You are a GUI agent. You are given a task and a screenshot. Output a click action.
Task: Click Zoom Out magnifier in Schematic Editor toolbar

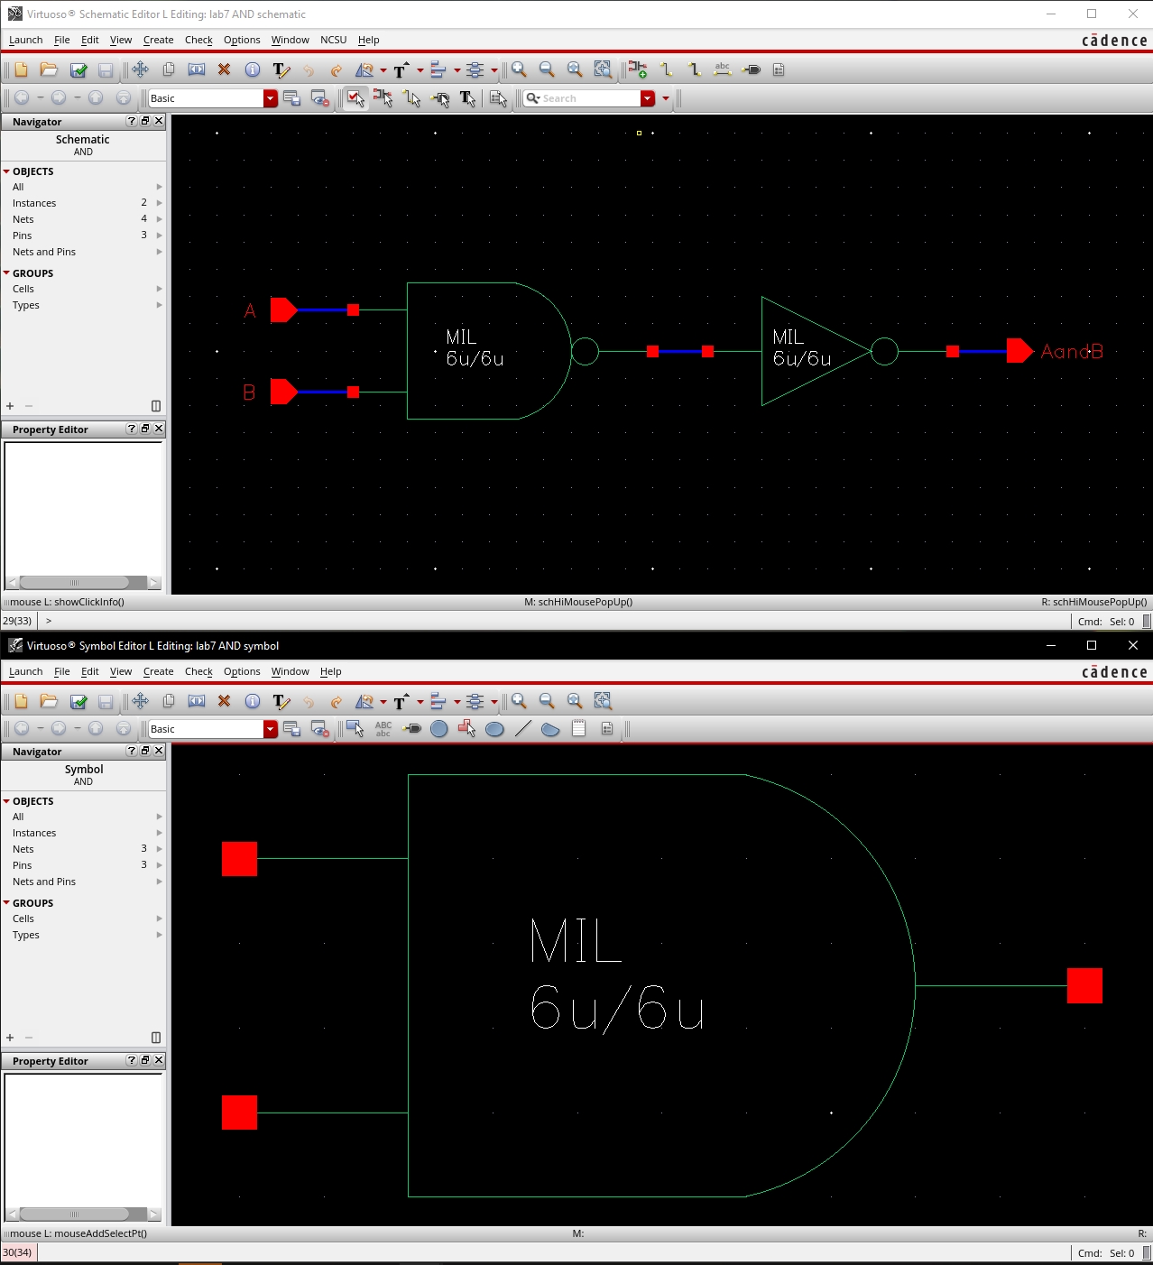(x=547, y=69)
